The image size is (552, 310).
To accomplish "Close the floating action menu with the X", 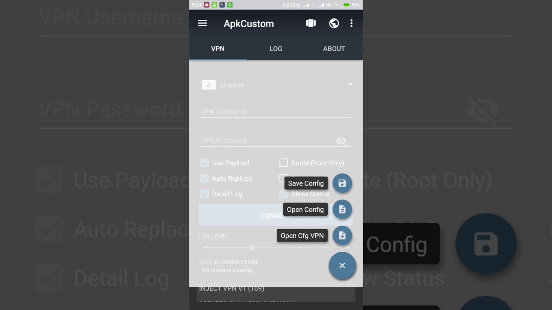I will click(342, 266).
